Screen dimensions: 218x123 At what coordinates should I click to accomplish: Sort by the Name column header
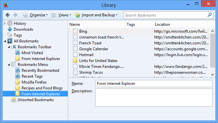pyautogui.click(x=97, y=24)
